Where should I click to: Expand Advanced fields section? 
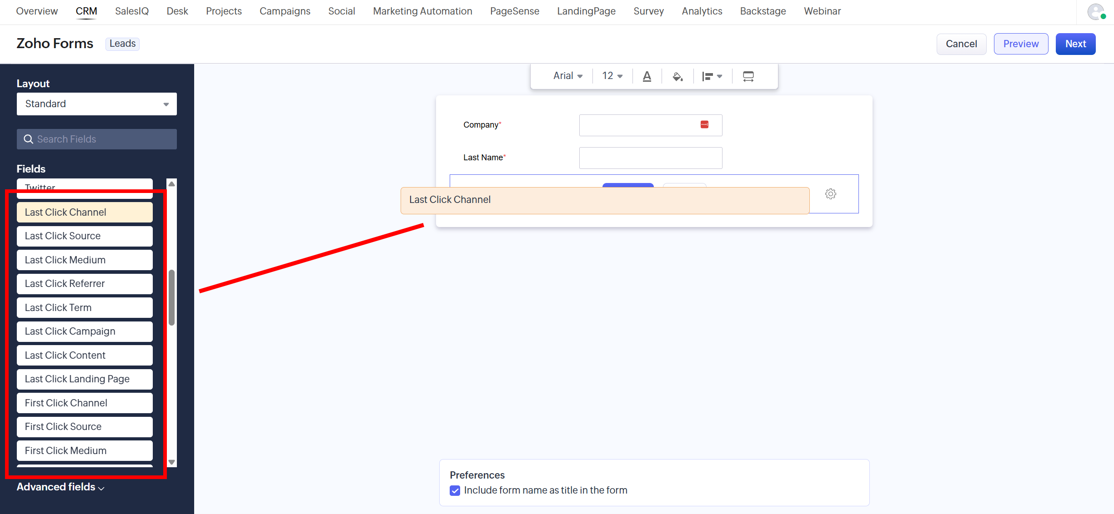tap(60, 487)
